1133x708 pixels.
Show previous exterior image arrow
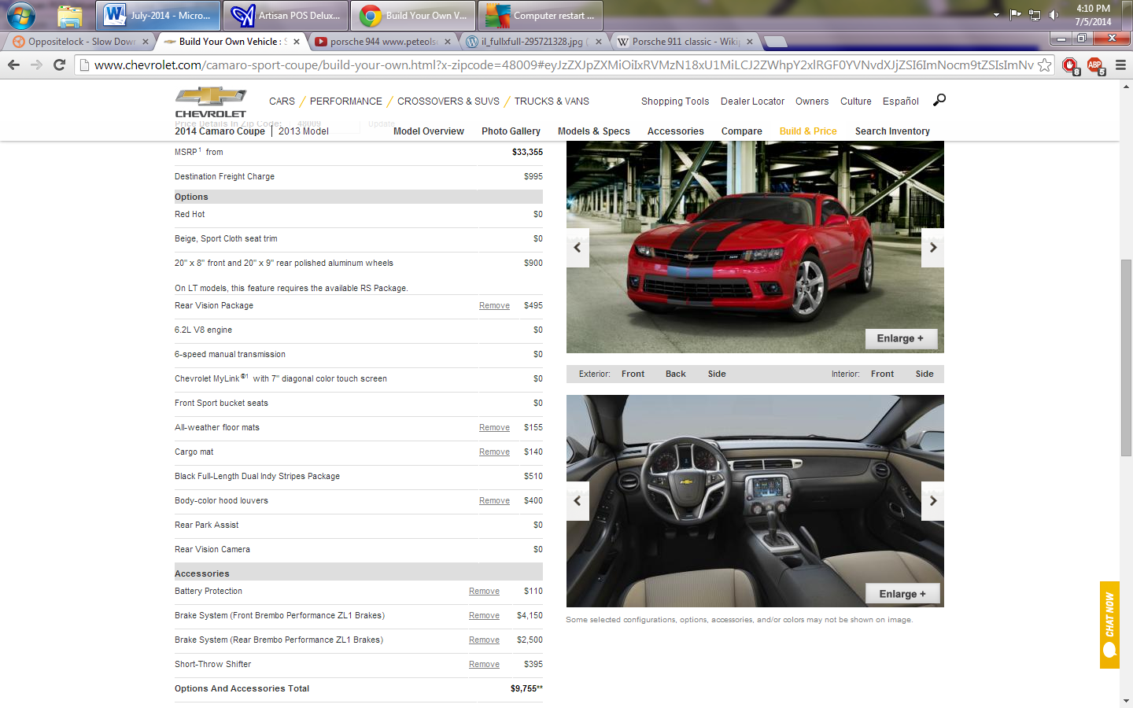coord(578,248)
